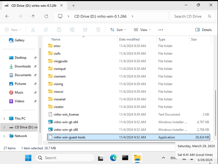This screenshot has width=218, height=164.
Task: Open the Sort dropdown menu
Action: coord(118,30)
